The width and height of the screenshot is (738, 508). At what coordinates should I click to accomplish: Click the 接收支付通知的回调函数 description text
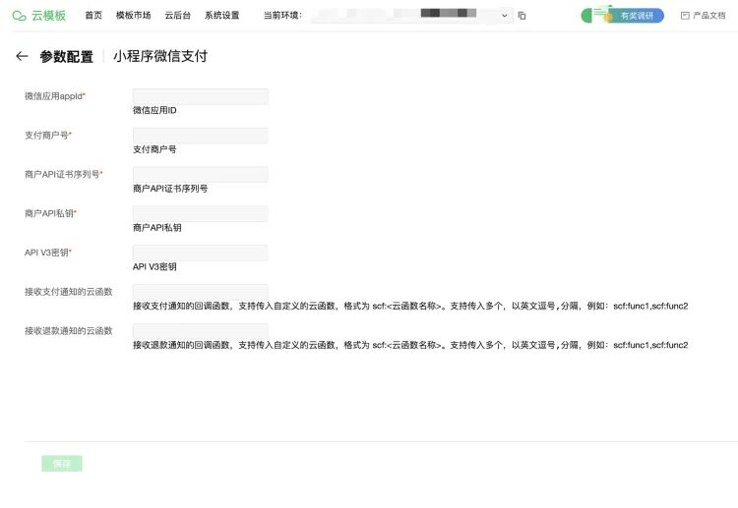coord(410,306)
